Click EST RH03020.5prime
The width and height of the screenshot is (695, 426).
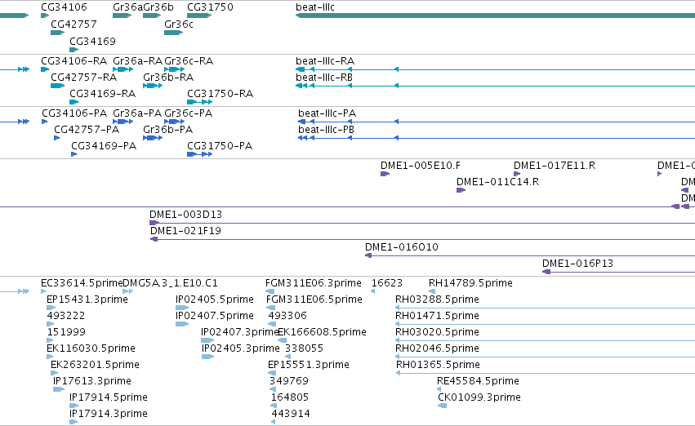point(546,340)
